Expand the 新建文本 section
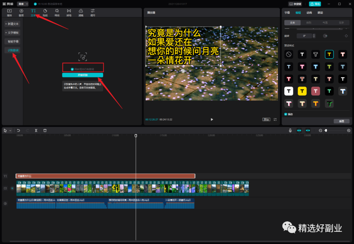 (x=12, y=24)
